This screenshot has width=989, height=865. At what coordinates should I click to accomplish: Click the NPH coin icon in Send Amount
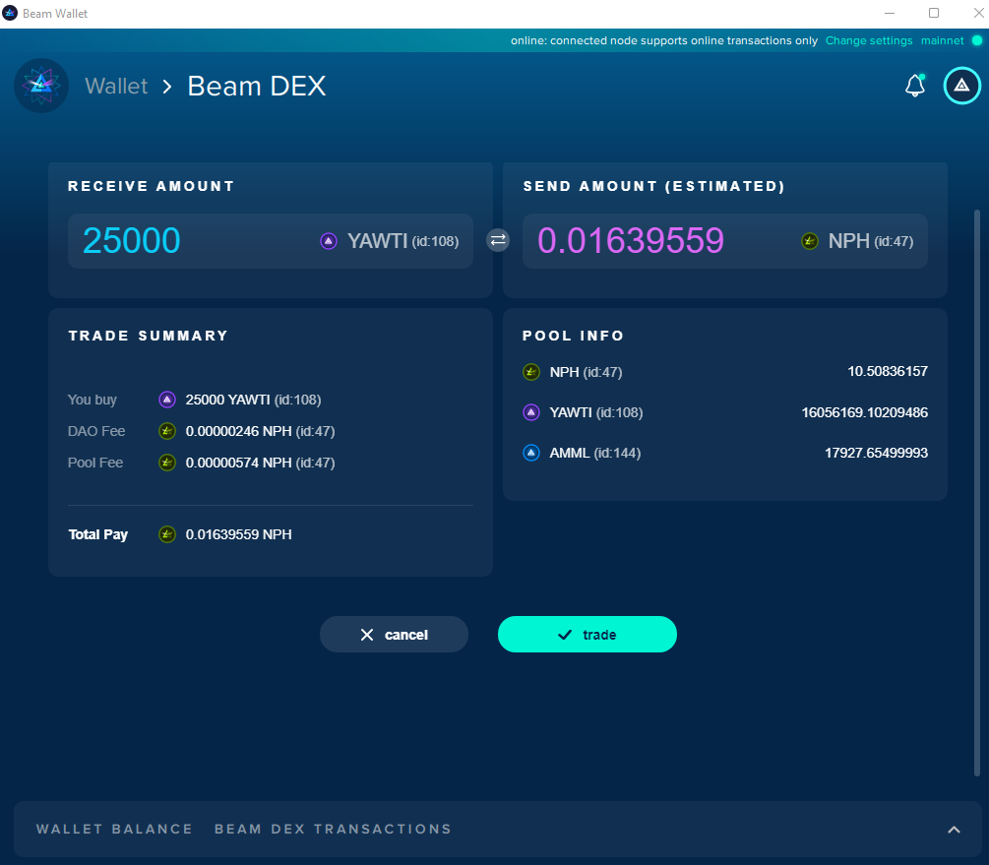point(809,241)
